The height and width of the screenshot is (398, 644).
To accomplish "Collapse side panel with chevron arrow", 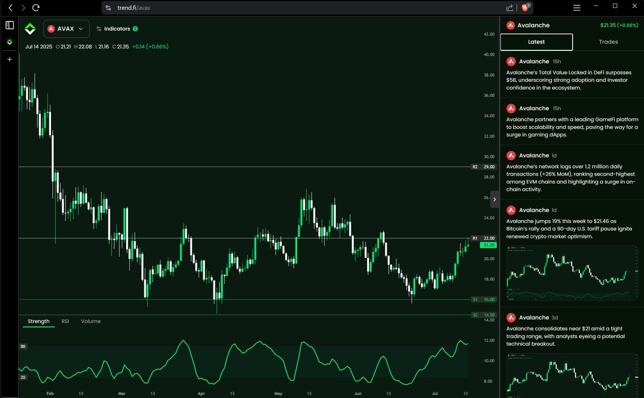I will (x=495, y=199).
